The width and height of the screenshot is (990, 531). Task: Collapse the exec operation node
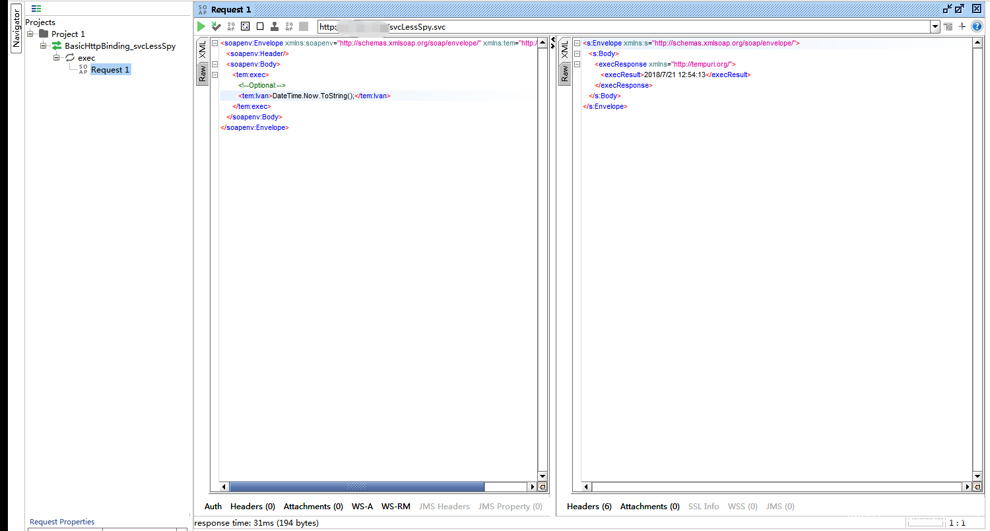pyautogui.click(x=57, y=58)
